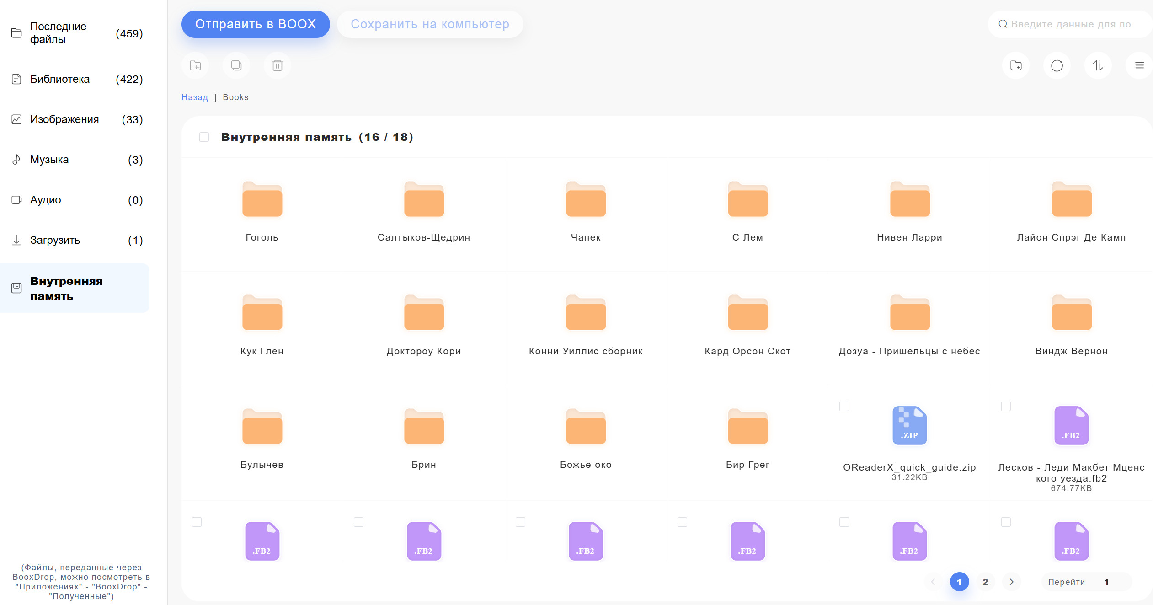
Task: Refresh the file list
Action: 1057,65
